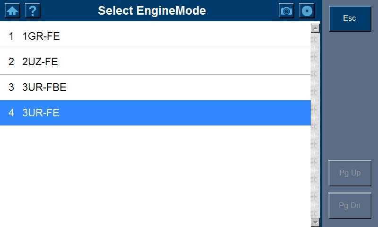
Task: Pick the 3UR-FBE engine mode
Action: (x=44, y=87)
